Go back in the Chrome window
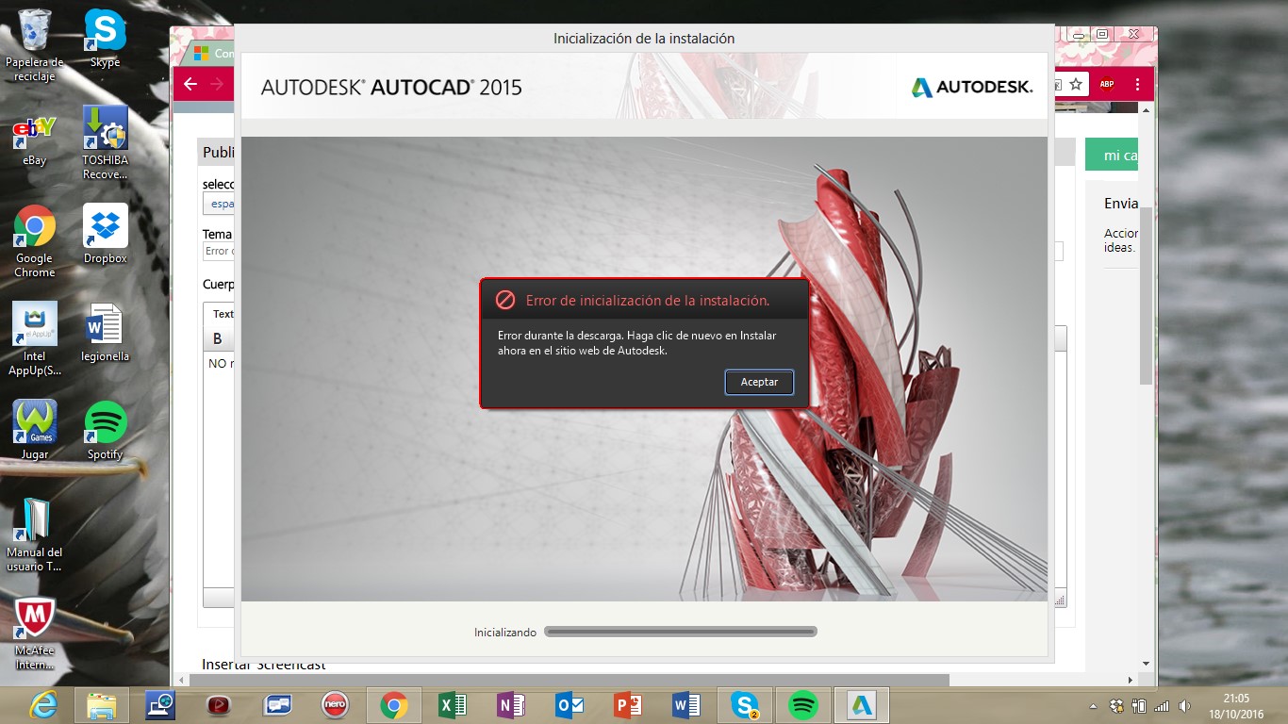This screenshot has width=1288, height=724. click(x=190, y=84)
